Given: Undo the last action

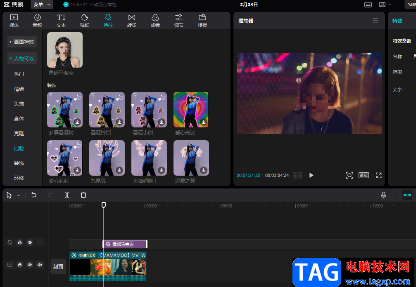Looking at the screenshot, I should [x=34, y=195].
